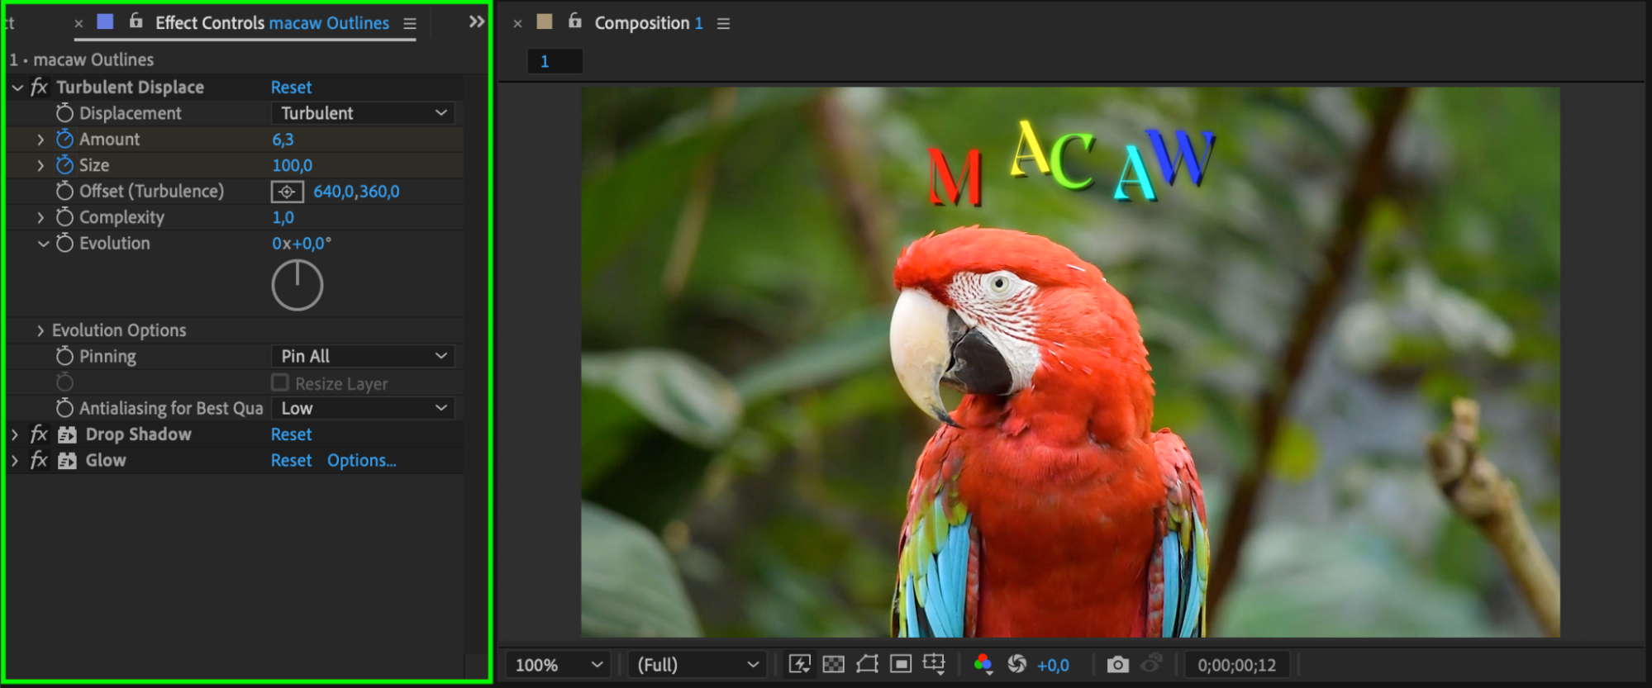This screenshot has height=688, width=1652.
Task: Click the Offset Turbulence crosshair point button
Action: tap(287, 192)
